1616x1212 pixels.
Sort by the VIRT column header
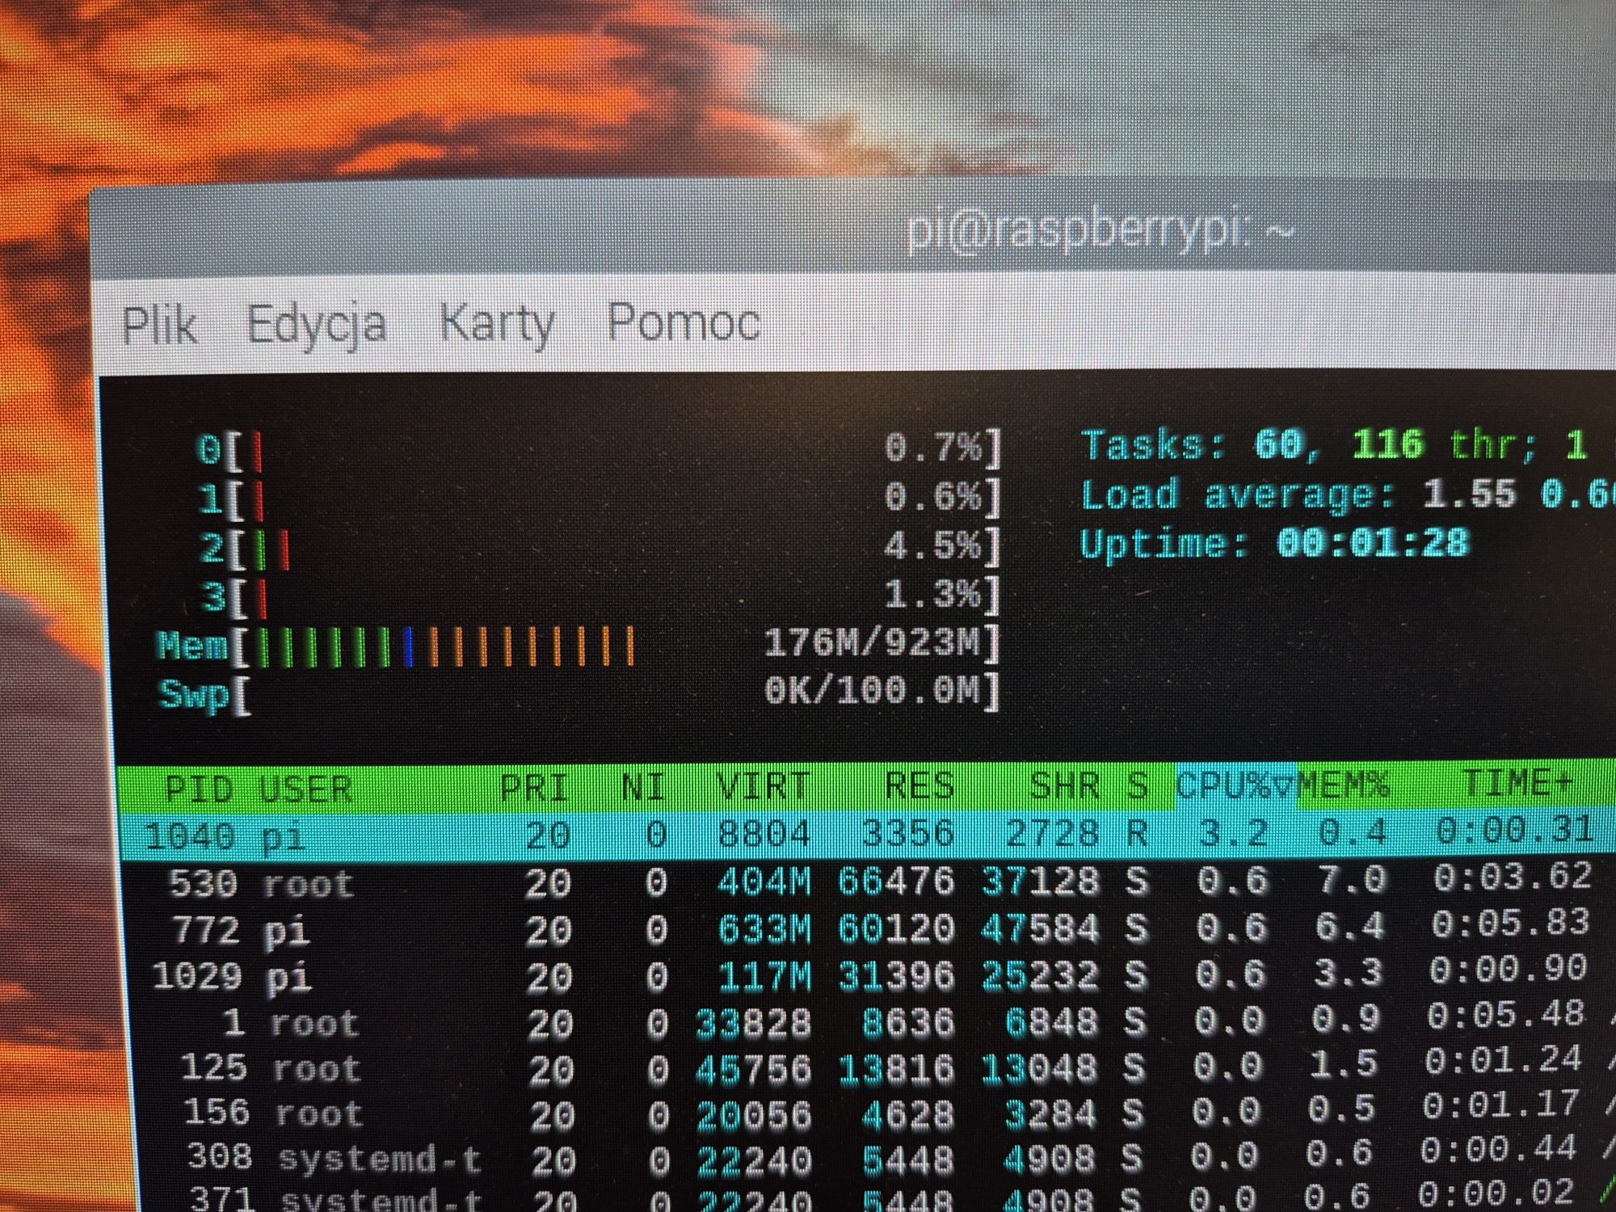[764, 785]
